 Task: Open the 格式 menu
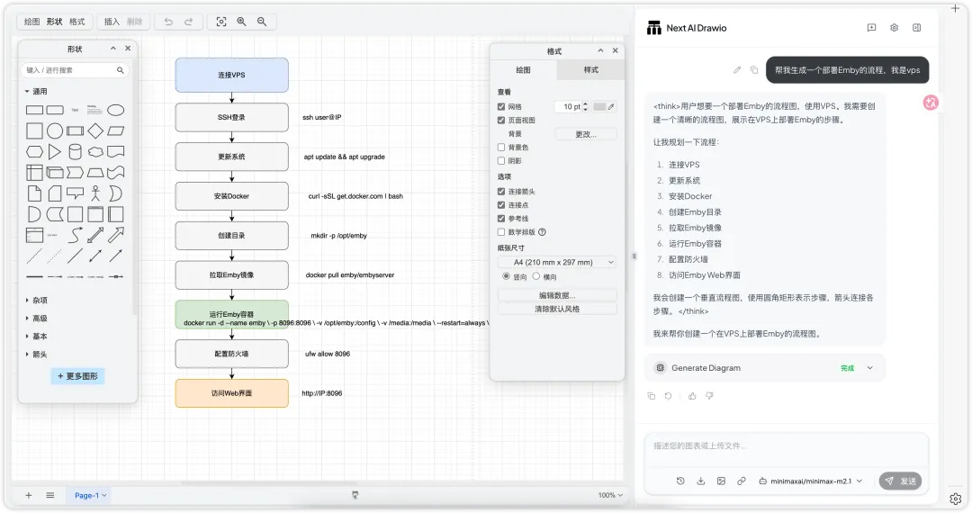[76, 22]
